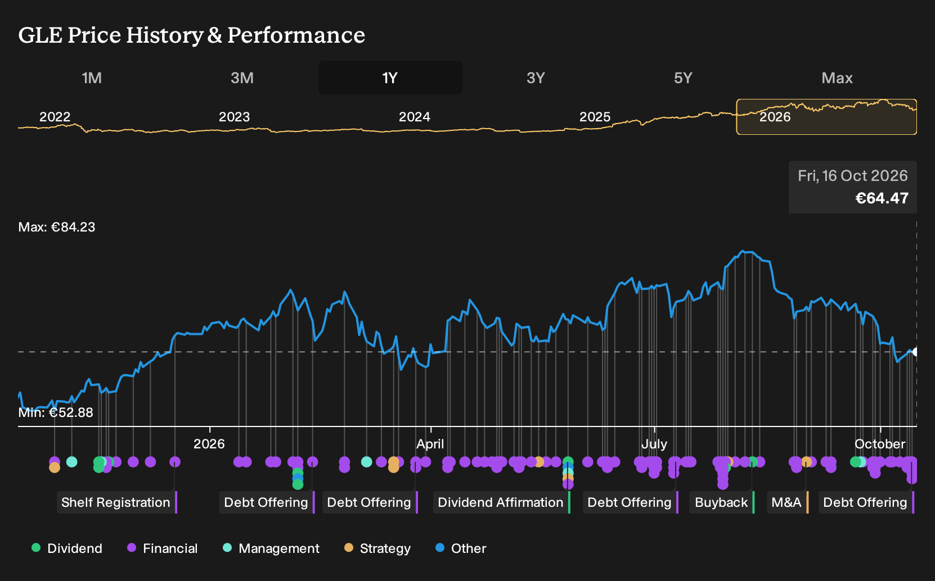Click the "Min: €52.88" label
Image resolution: width=935 pixels, height=581 pixels.
tap(56, 412)
